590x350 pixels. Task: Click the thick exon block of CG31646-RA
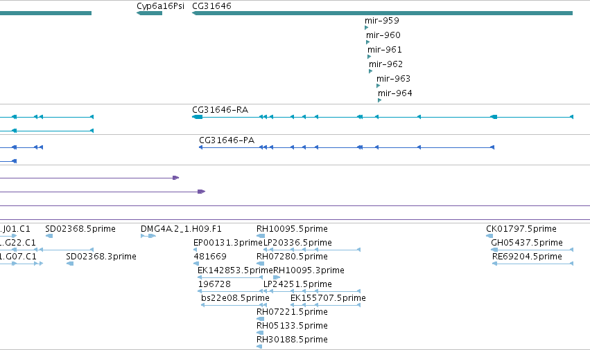click(197, 117)
